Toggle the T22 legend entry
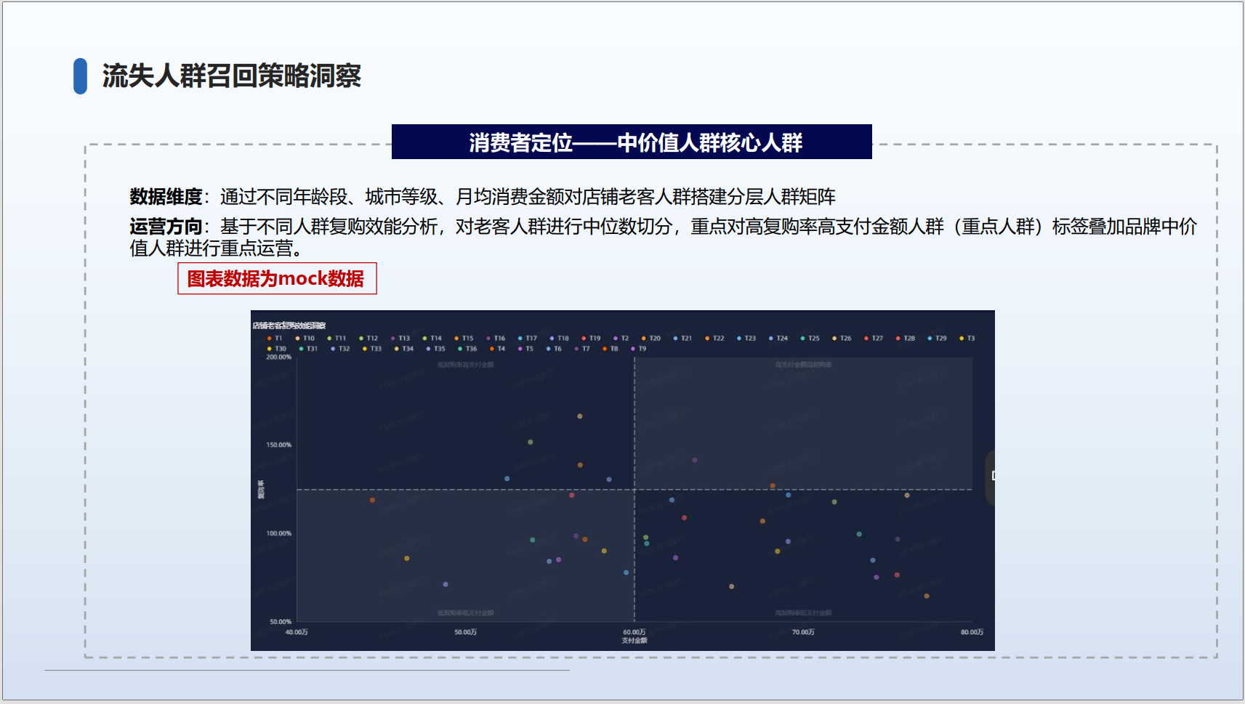Viewport: 1245px width, 704px height. 714,339
